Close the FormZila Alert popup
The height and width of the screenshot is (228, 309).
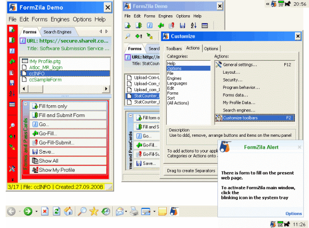point(299,147)
